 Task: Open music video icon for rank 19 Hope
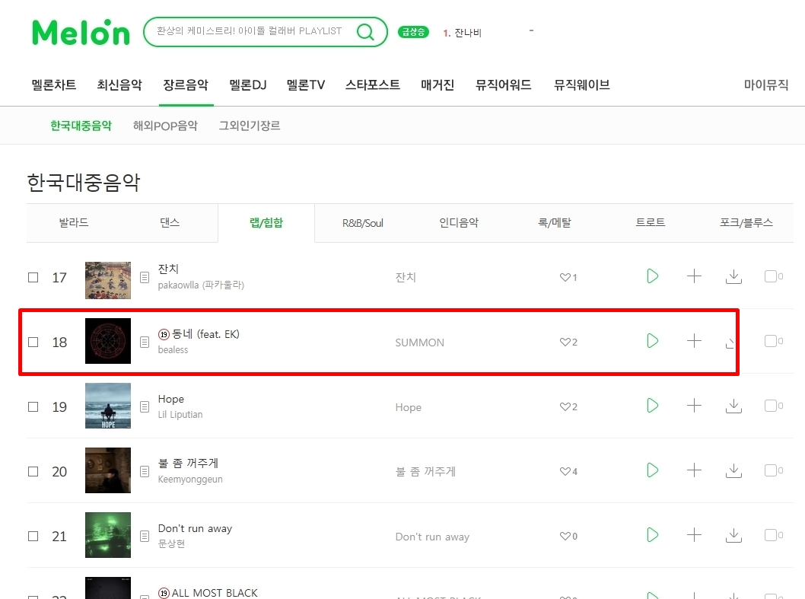click(x=771, y=406)
